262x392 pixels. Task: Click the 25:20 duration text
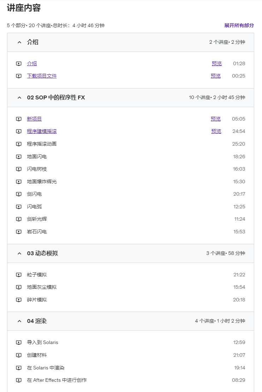pyautogui.click(x=239, y=144)
